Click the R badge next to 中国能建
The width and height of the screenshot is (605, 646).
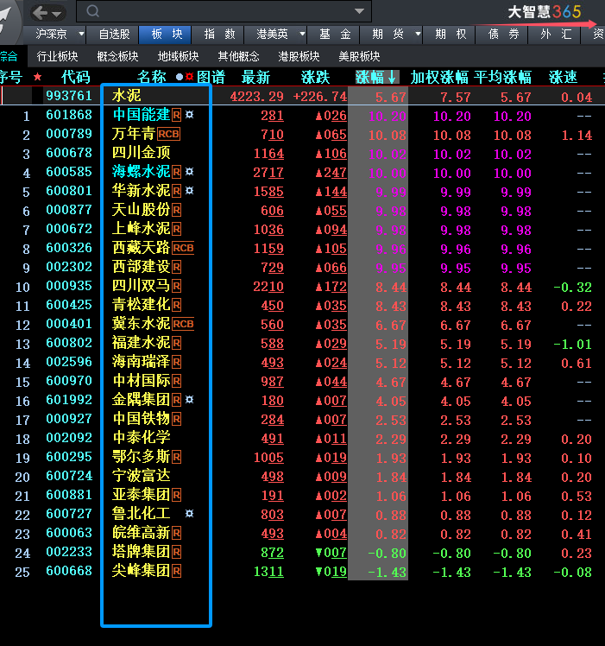pyautogui.click(x=176, y=115)
